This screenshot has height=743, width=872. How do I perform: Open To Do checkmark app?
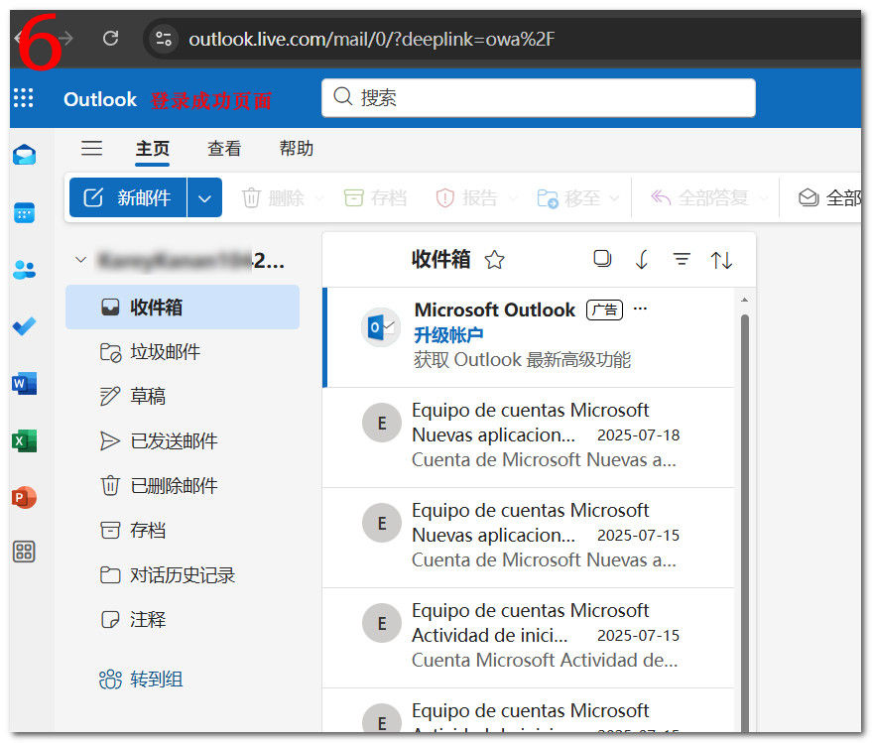[25, 326]
